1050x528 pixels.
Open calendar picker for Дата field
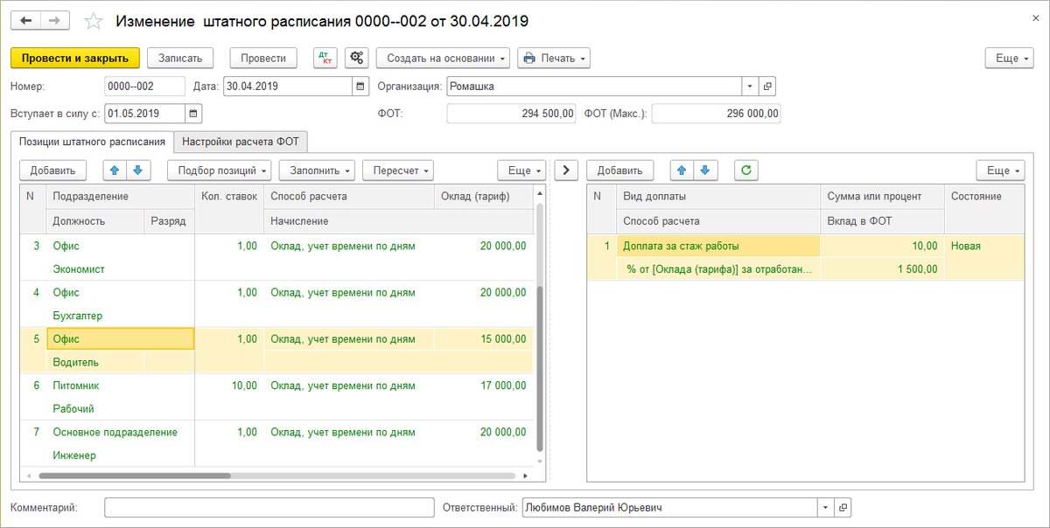tap(360, 87)
